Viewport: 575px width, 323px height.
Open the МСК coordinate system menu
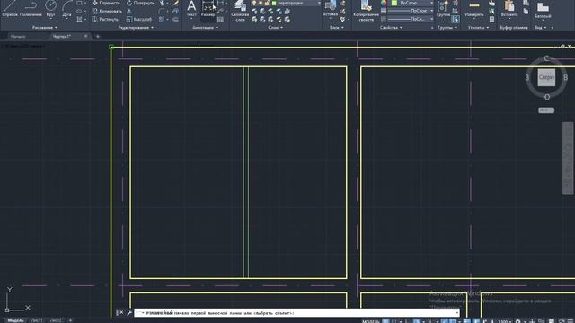click(x=545, y=109)
